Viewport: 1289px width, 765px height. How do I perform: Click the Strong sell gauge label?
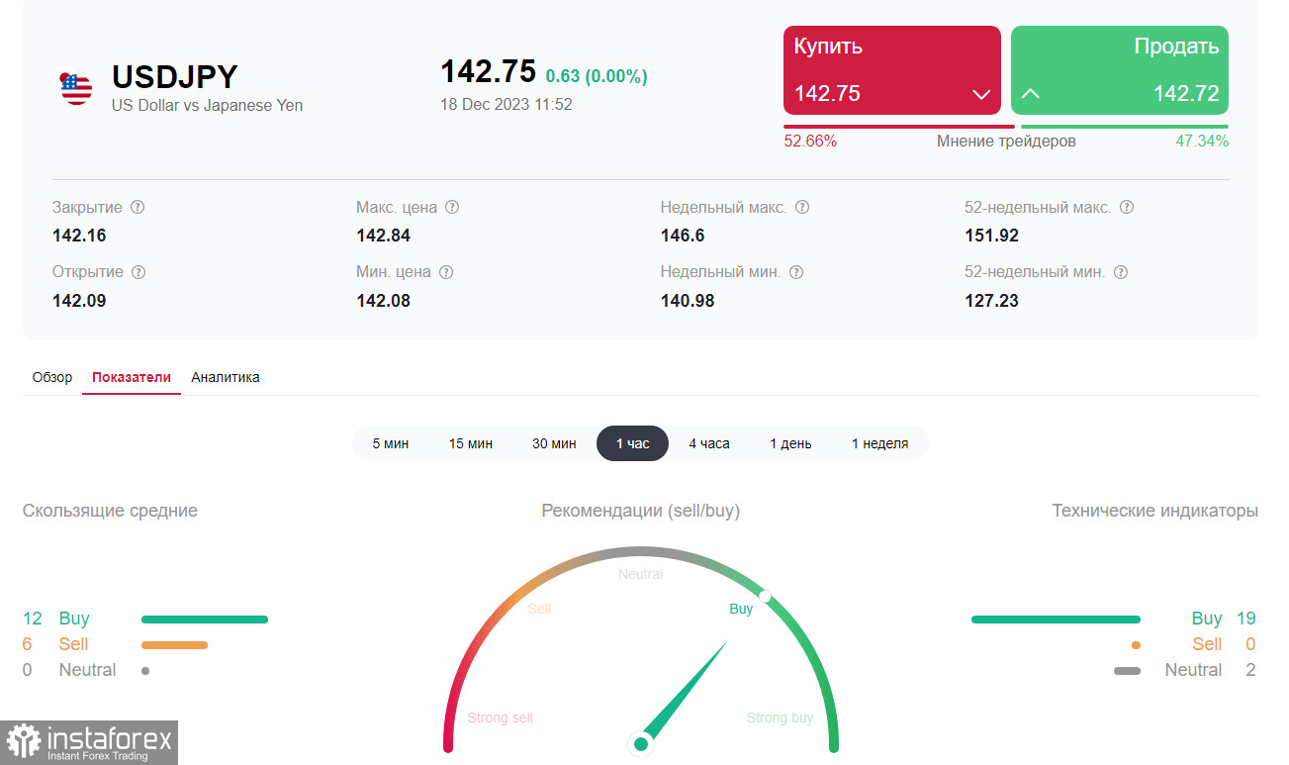click(x=501, y=717)
